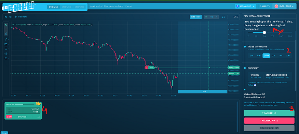This screenshot has height=134, width=299.
Task: Click the DN direction badge on trade card
Action: (x=9, y=117)
